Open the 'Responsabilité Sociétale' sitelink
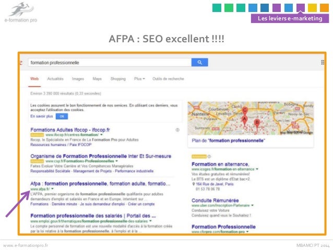The height and width of the screenshot is (250, 333). click(50, 171)
